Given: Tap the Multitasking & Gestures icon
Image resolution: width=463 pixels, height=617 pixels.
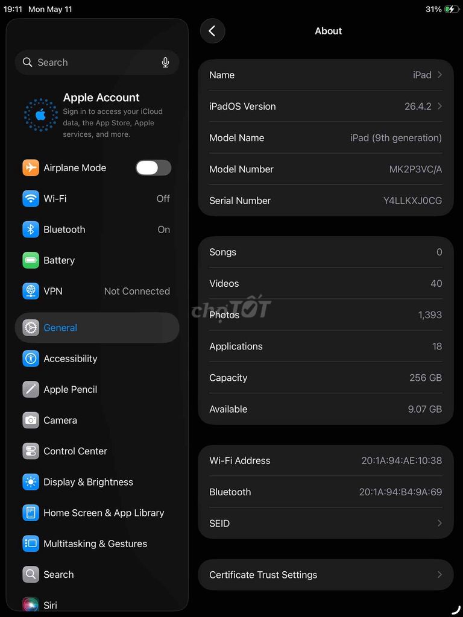Looking at the screenshot, I should 31,543.
